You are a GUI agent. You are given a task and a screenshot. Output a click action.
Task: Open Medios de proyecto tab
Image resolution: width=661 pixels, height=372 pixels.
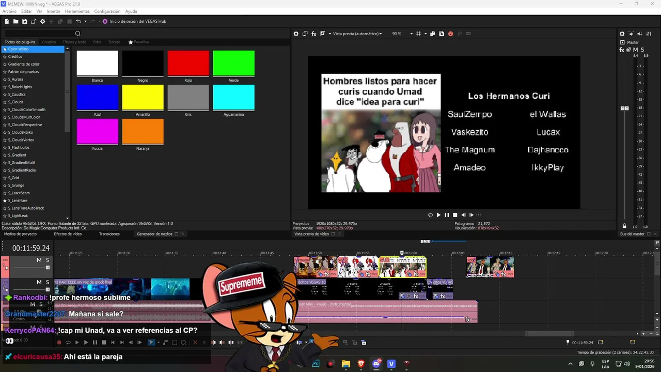point(21,234)
